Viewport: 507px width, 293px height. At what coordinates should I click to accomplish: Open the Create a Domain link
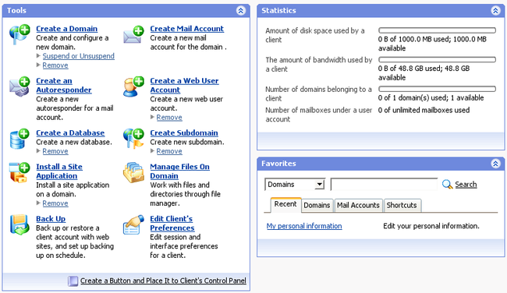click(66, 29)
